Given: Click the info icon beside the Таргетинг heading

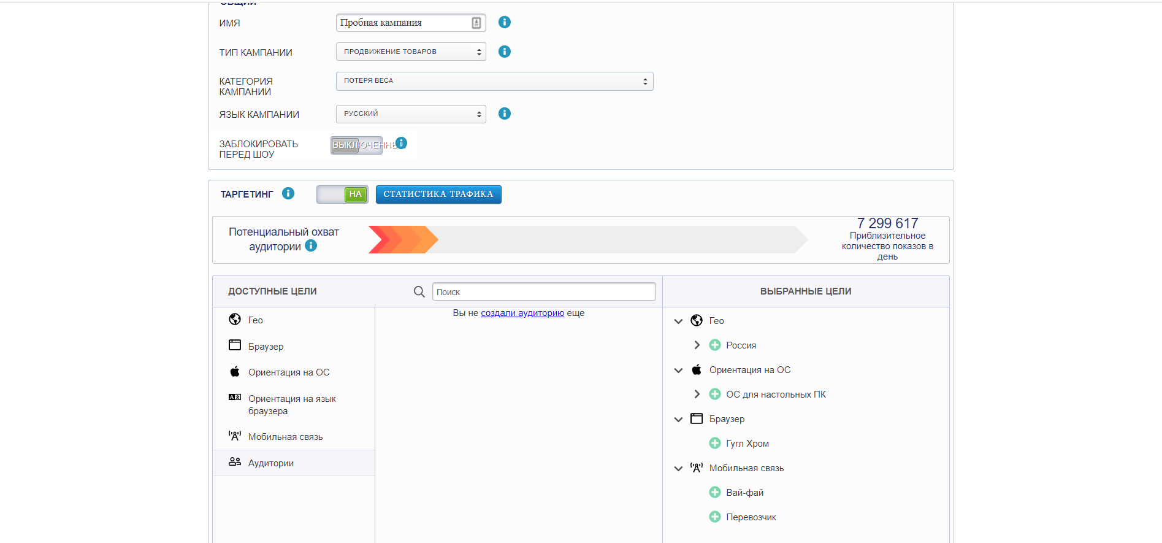Looking at the screenshot, I should (x=288, y=193).
